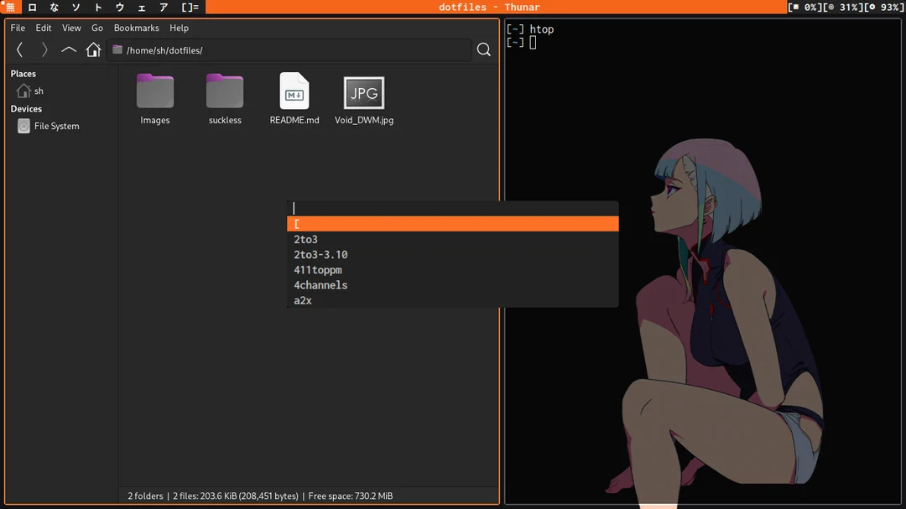Click the home icon in Thunar's toolbar
The height and width of the screenshot is (509, 906).
pos(93,49)
